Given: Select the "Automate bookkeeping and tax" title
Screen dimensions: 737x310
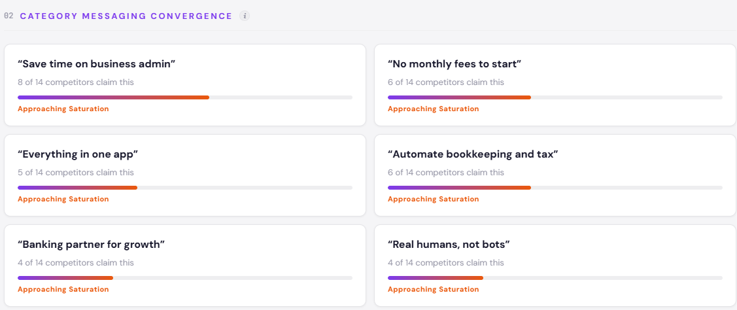Looking at the screenshot, I should (473, 154).
